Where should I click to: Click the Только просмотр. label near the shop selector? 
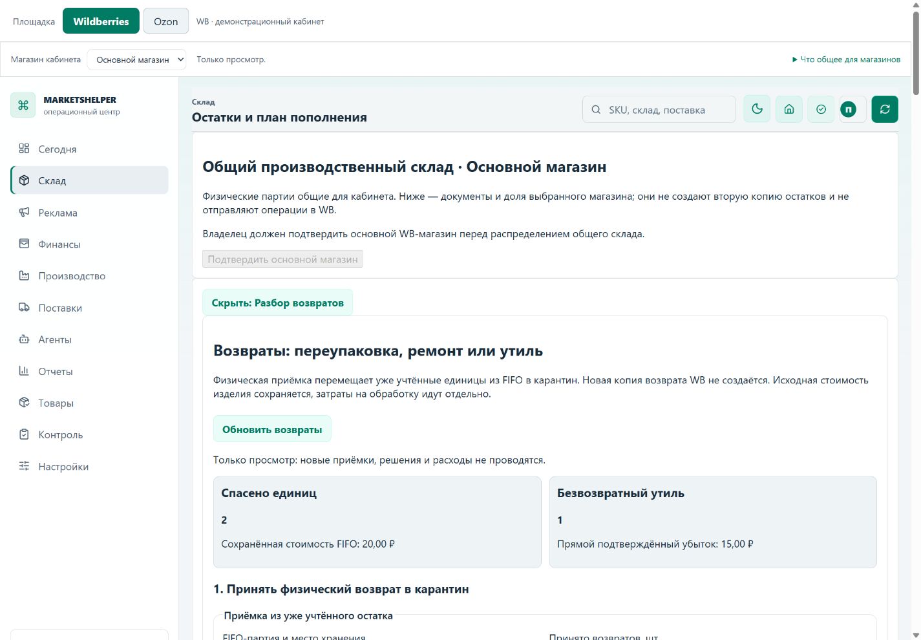pos(231,59)
